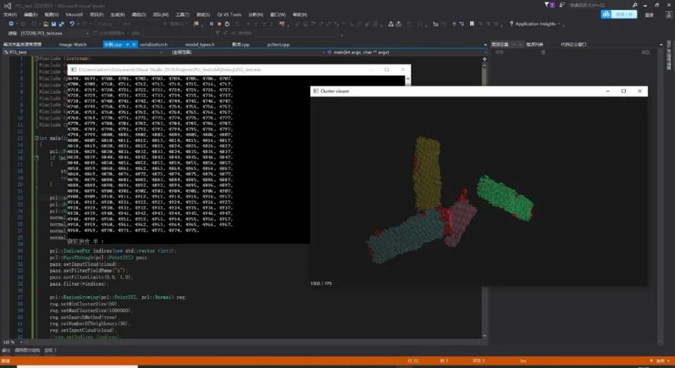The height and width of the screenshot is (368, 675).
Task: Open the Debug configuration dropdown
Action: pos(107,24)
